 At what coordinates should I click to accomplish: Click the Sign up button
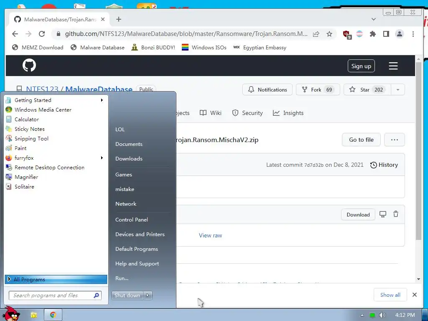pyautogui.click(x=361, y=66)
